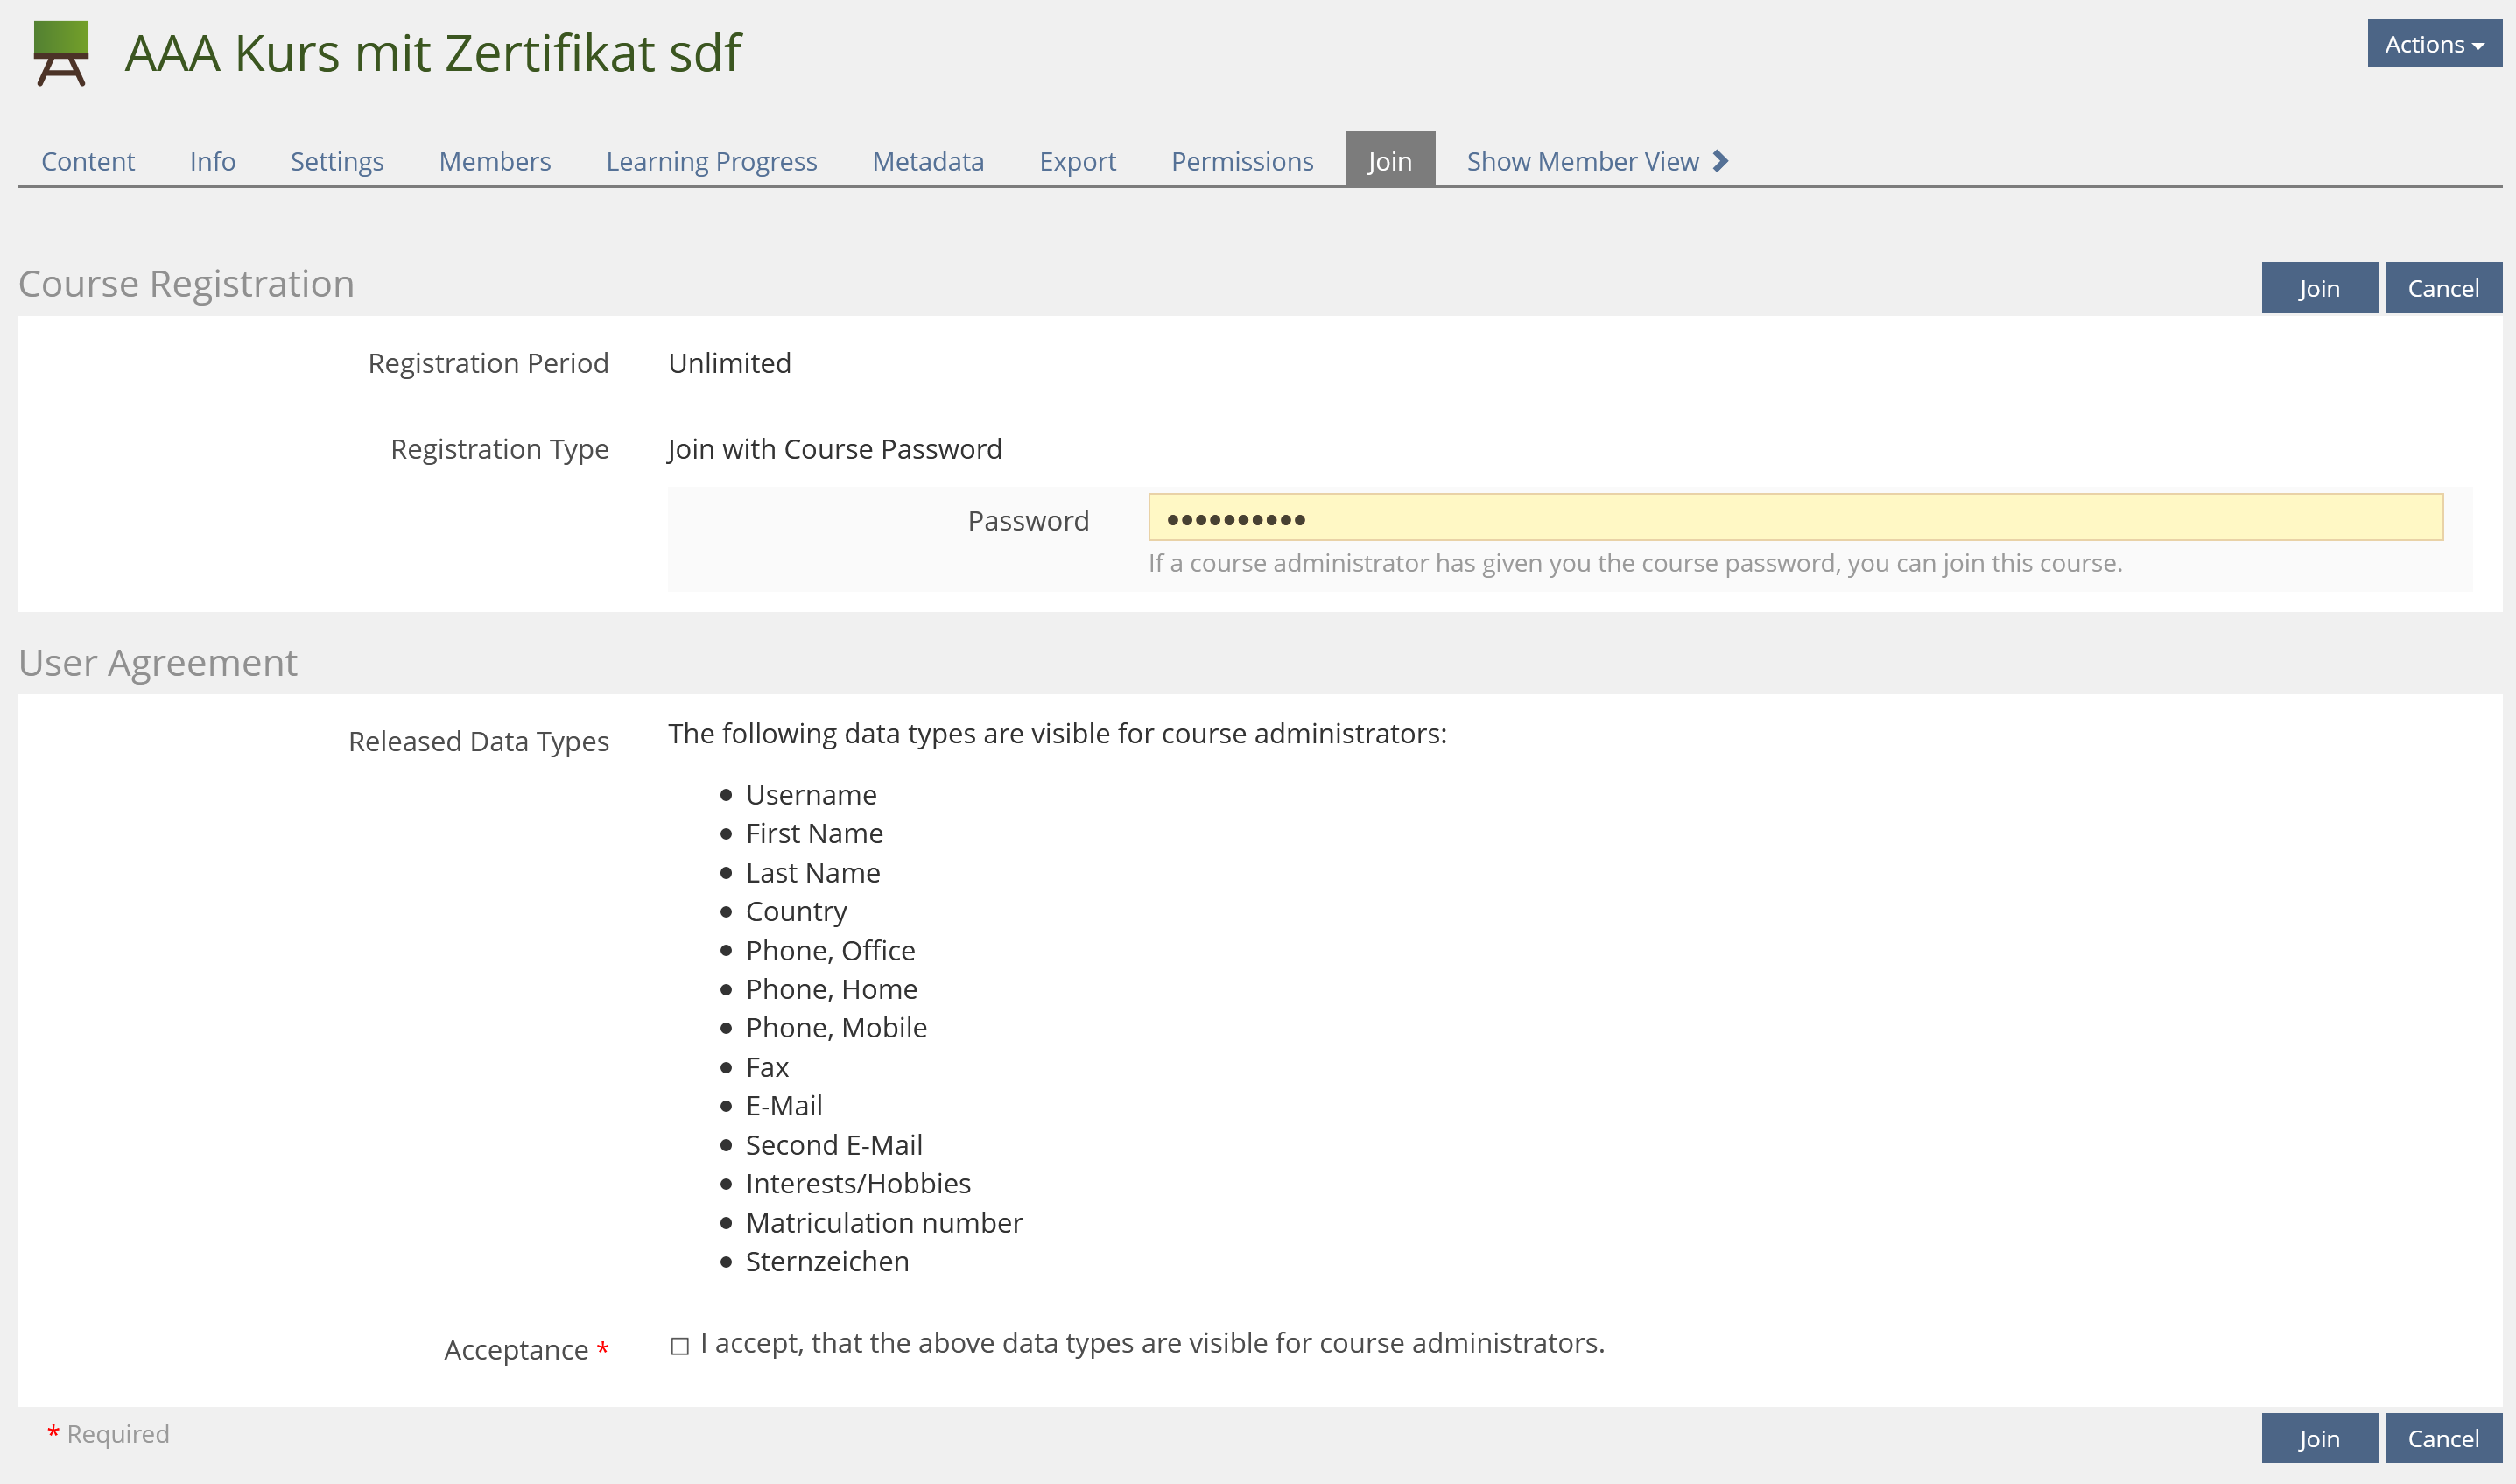The image size is (2516, 1484).
Task: Go to the Settings tab
Action: pos(337,161)
